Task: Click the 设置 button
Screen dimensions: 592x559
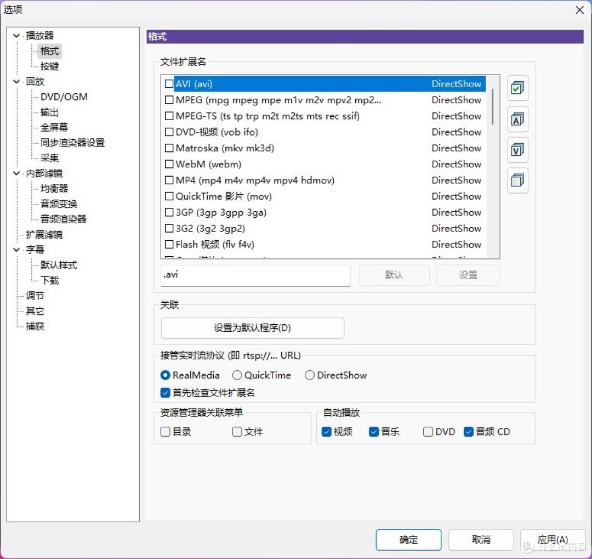Action: pyautogui.click(x=468, y=275)
